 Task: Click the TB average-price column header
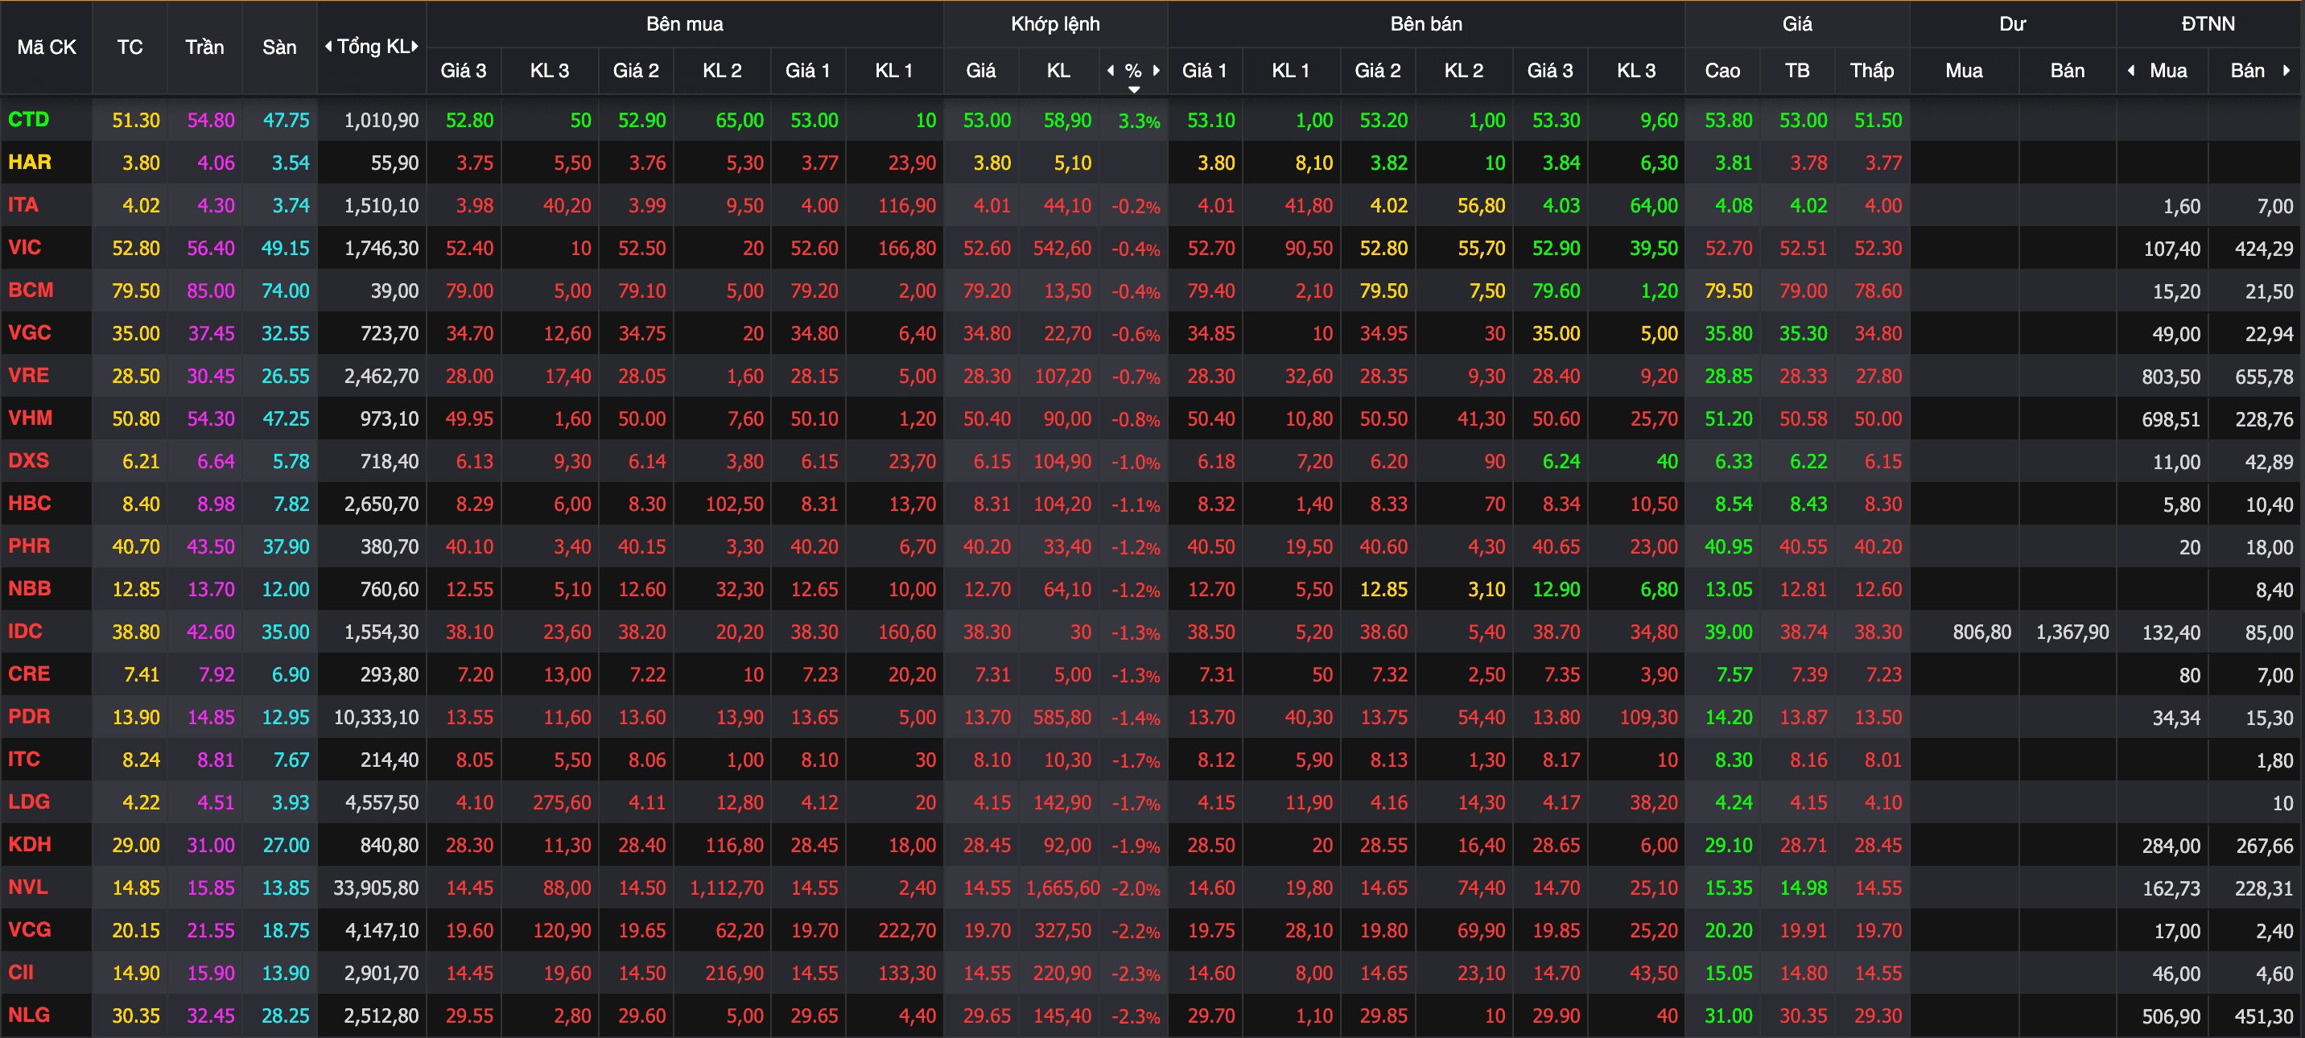[1796, 71]
